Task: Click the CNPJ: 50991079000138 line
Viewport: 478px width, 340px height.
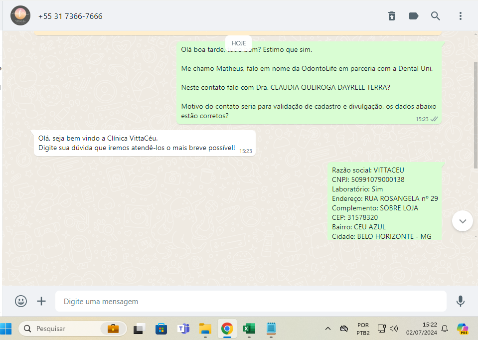Action: tap(368, 179)
